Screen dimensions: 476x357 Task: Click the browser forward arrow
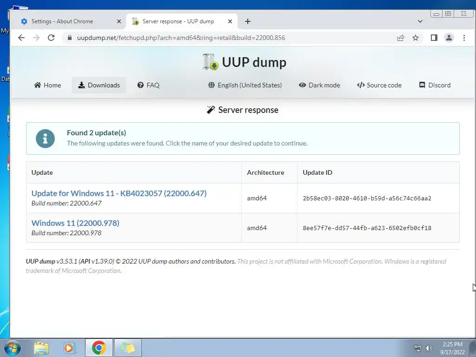click(x=36, y=38)
